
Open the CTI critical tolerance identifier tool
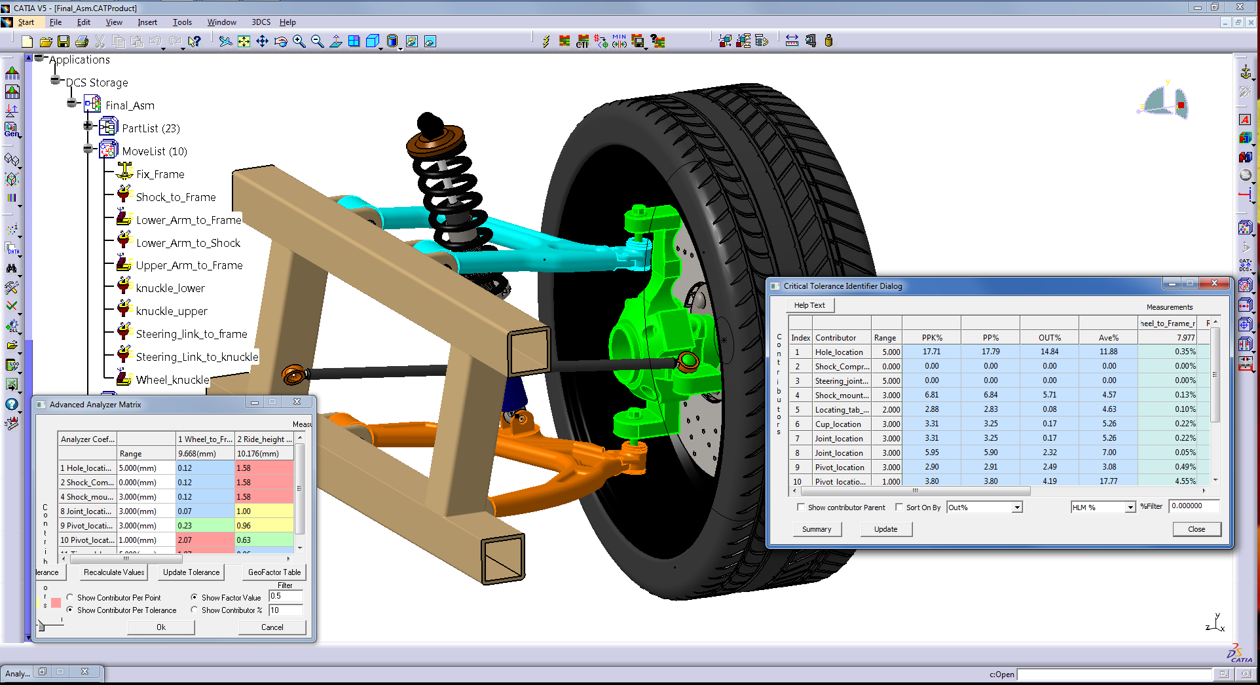click(x=582, y=42)
